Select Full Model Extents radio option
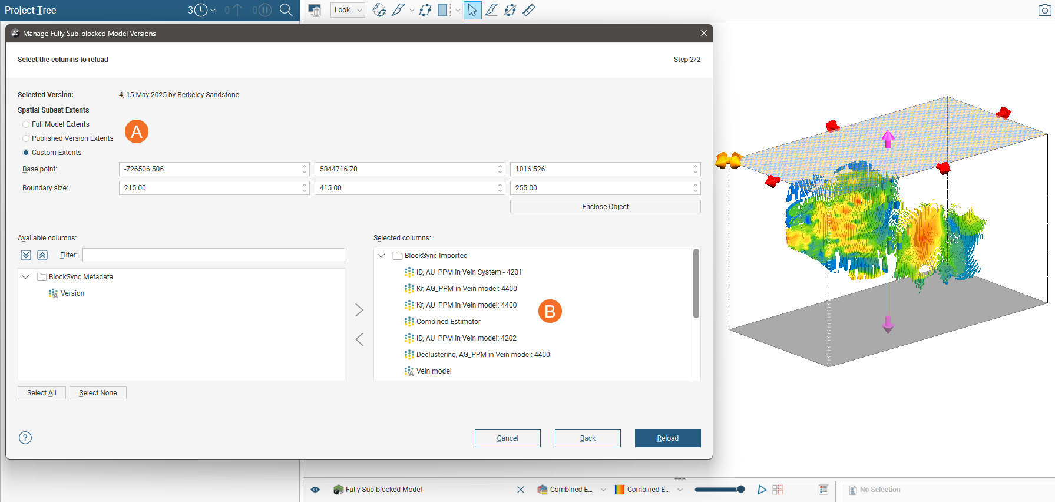Image resolution: width=1055 pixels, height=502 pixels. [x=26, y=124]
